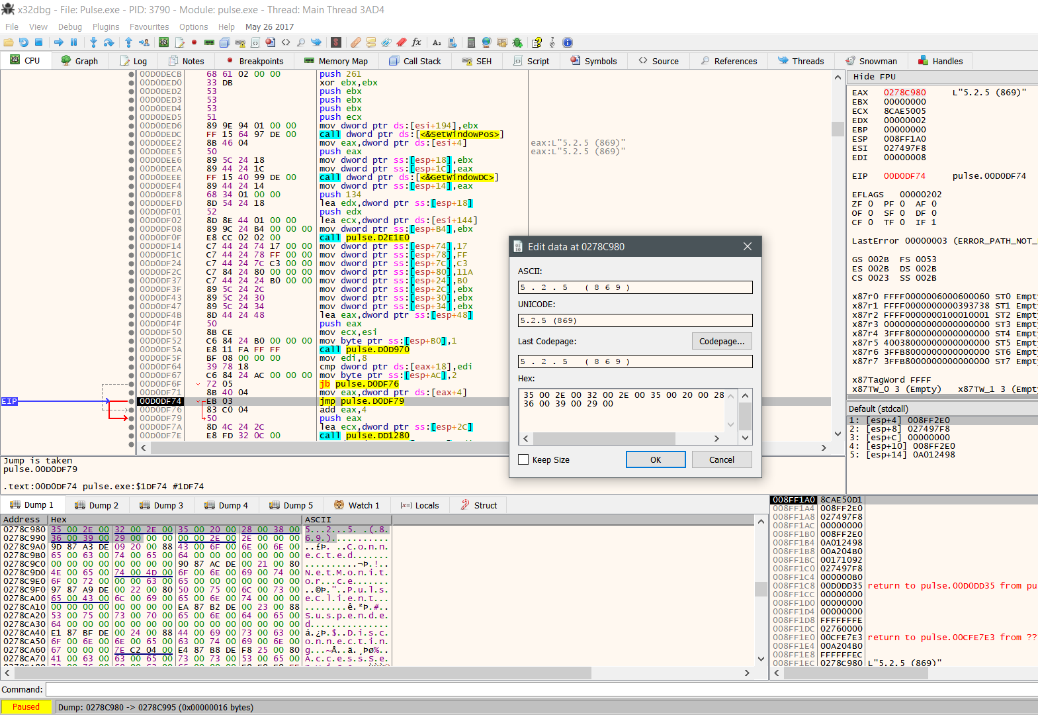Image resolution: width=1038 pixels, height=715 pixels.
Task: Open the Calculator toolbar icon
Action: tap(471, 42)
